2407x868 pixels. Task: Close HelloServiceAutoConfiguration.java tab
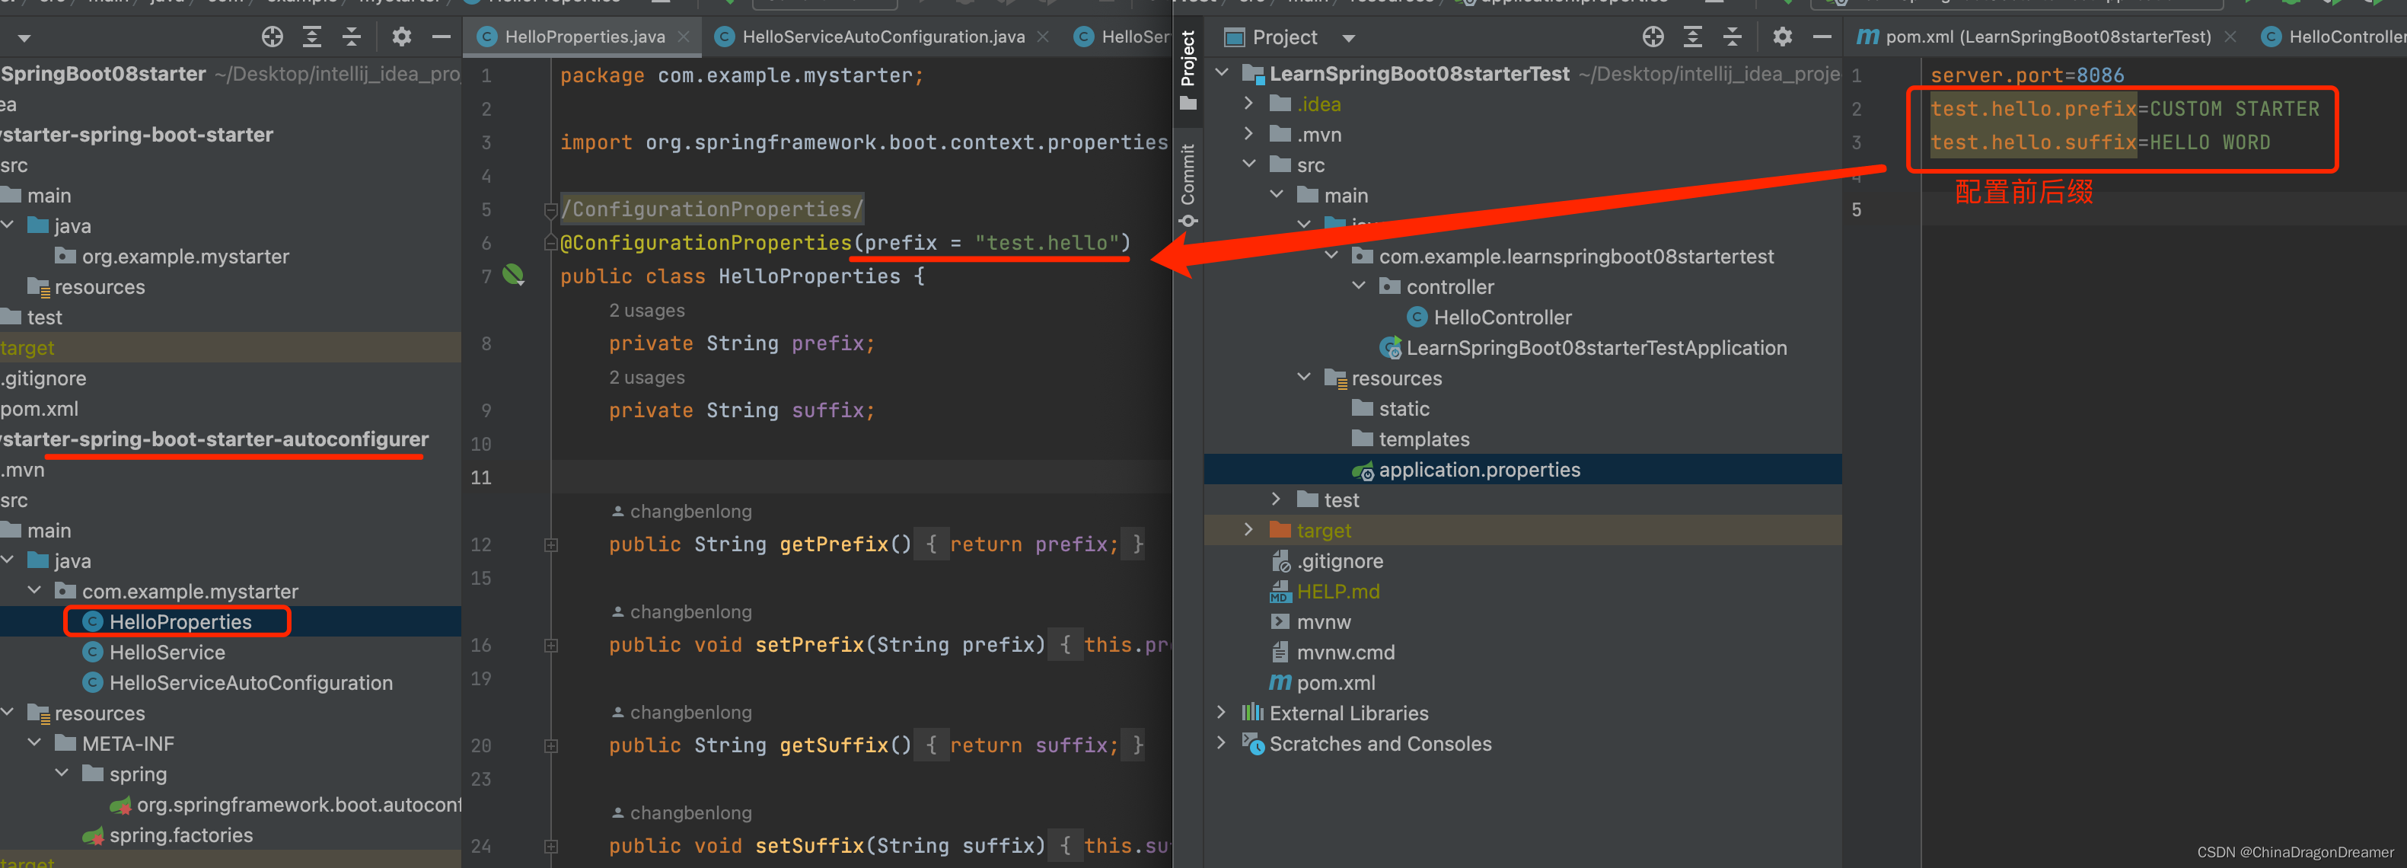coord(1043,37)
